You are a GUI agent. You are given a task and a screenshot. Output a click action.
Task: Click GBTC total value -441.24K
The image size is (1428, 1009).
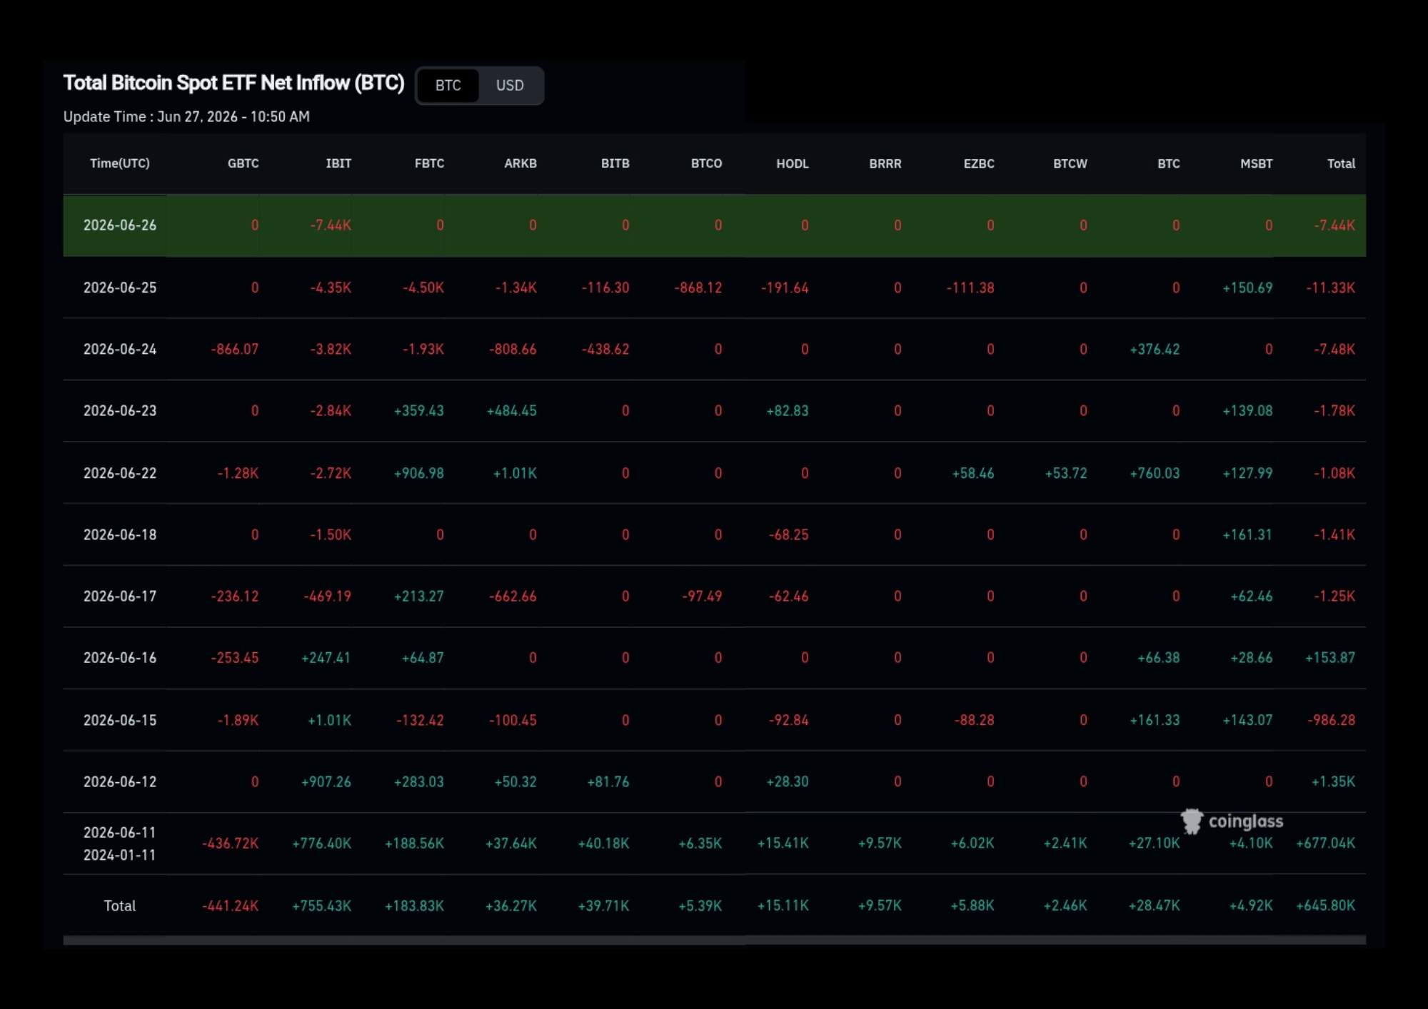[x=231, y=906]
